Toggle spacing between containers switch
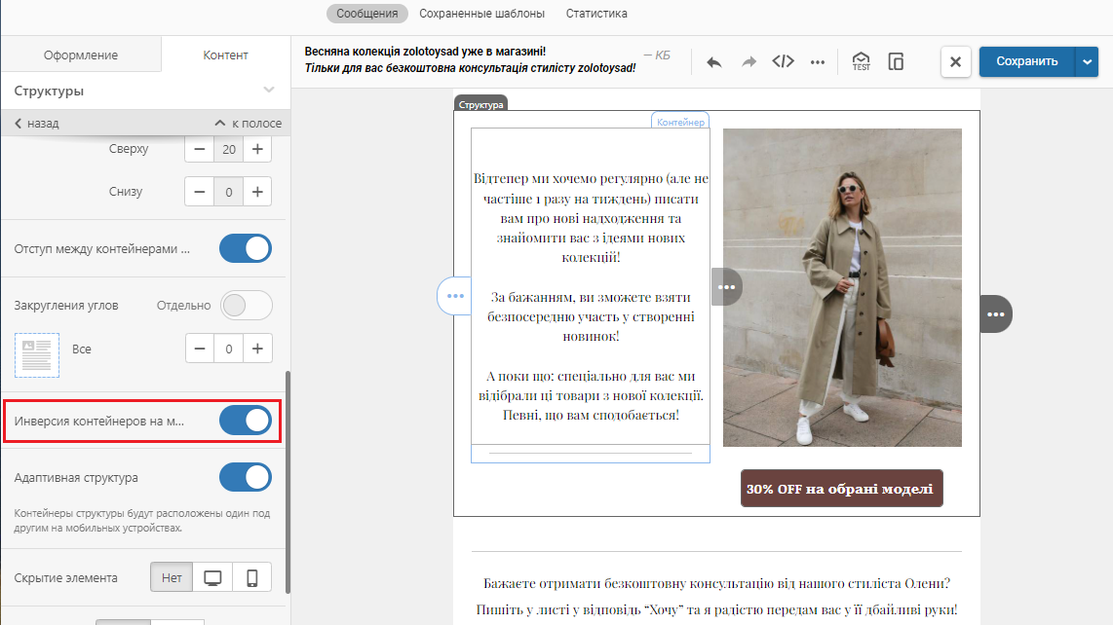This screenshot has height=625, width=1113. pos(246,248)
